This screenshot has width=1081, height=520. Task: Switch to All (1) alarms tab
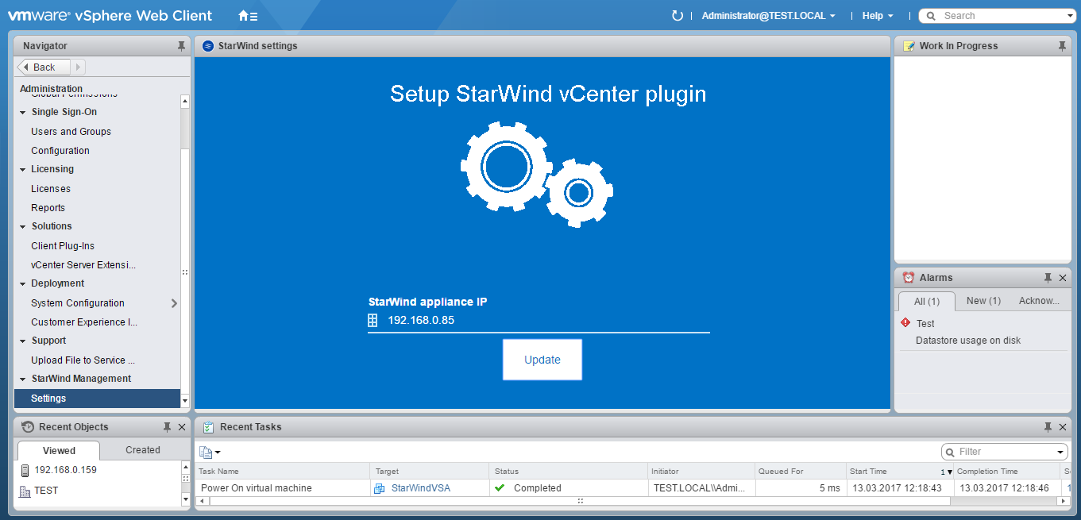927,301
